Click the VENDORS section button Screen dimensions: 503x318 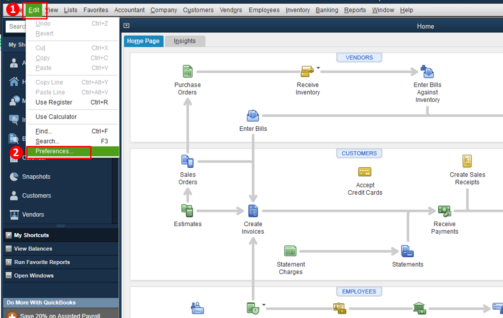359,58
